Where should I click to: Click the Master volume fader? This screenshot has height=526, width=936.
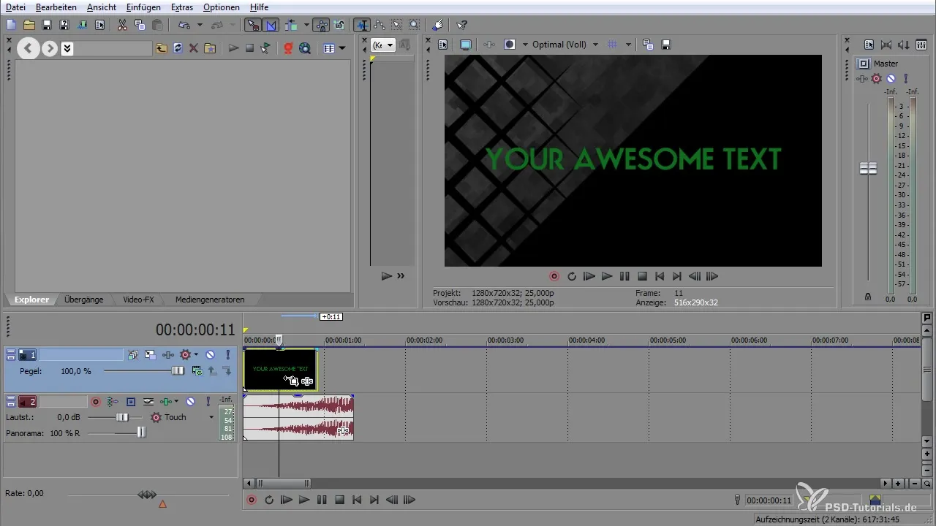(x=868, y=169)
